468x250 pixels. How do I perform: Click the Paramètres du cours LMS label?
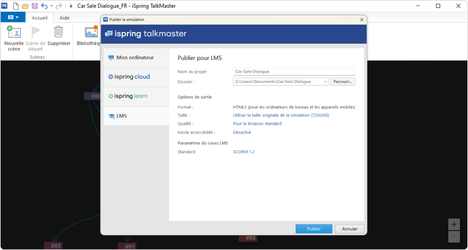coord(203,143)
